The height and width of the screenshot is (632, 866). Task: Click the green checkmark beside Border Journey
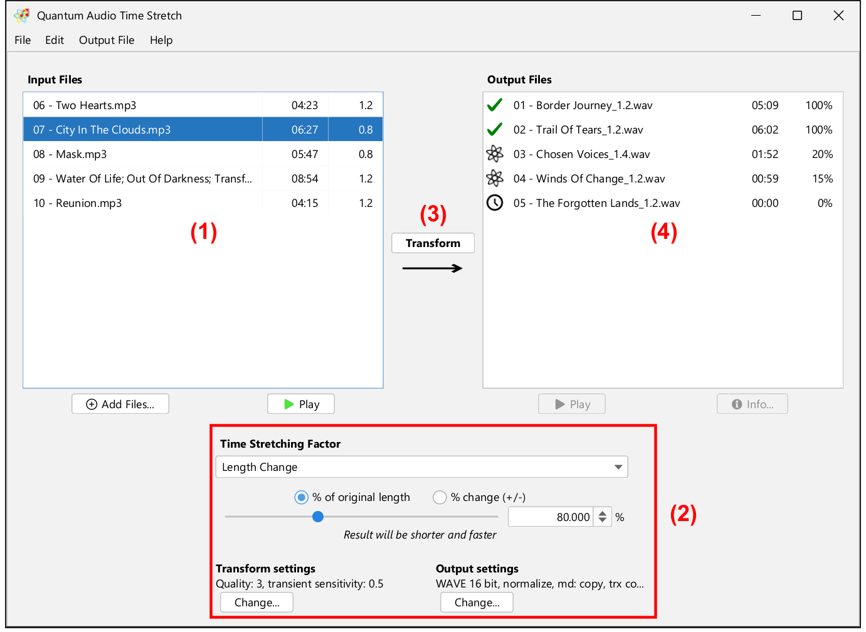(x=495, y=105)
